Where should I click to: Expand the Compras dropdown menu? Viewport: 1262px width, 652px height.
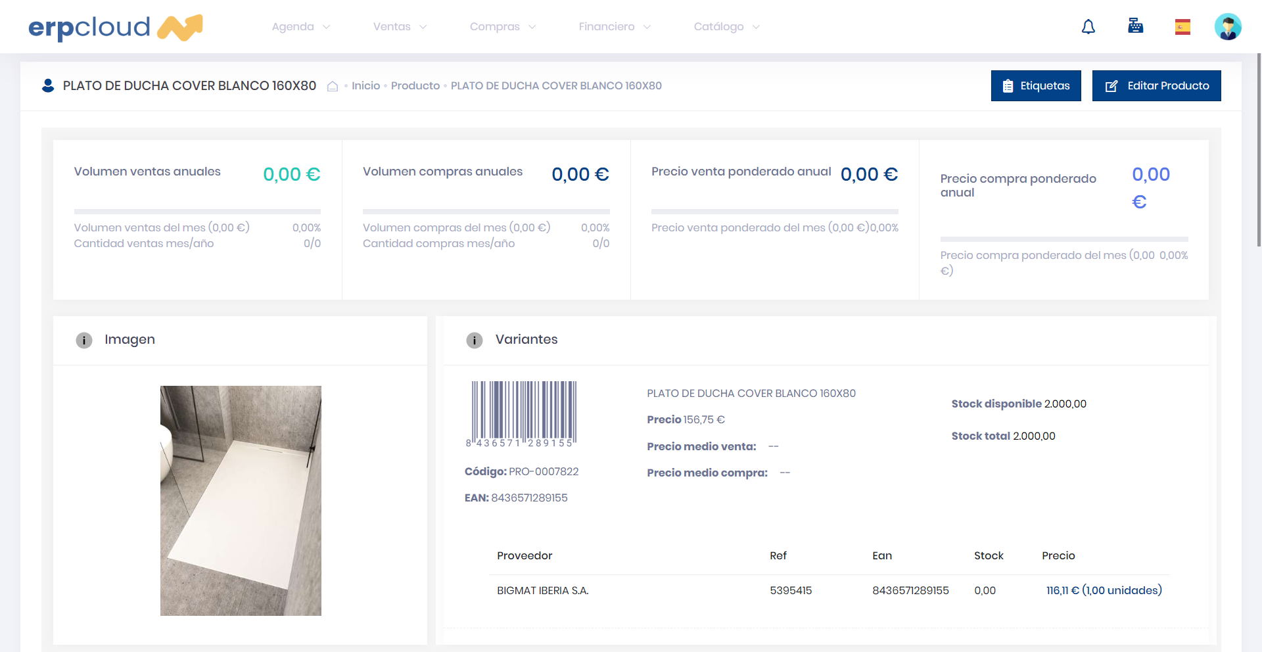[x=502, y=27]
